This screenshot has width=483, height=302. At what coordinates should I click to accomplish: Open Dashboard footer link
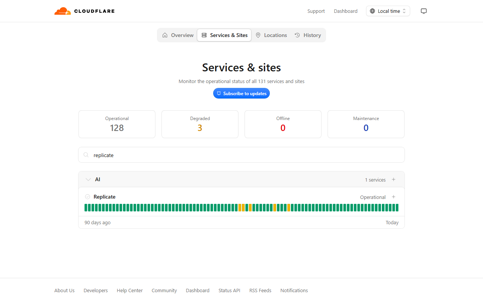click(198, 290)
